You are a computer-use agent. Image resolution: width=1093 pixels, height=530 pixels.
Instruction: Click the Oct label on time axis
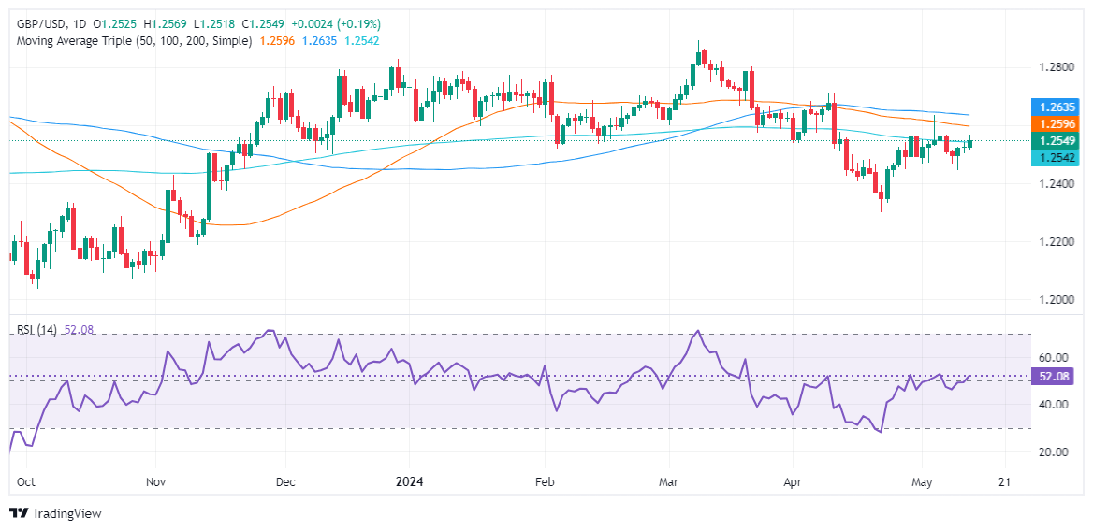coord(26,481)
